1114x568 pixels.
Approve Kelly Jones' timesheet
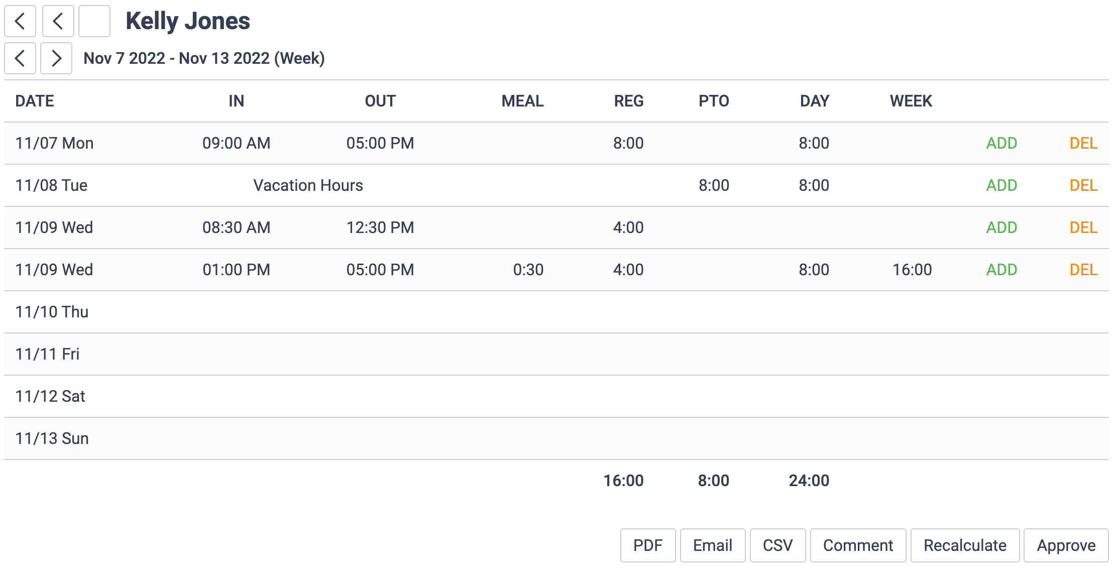1066,545
